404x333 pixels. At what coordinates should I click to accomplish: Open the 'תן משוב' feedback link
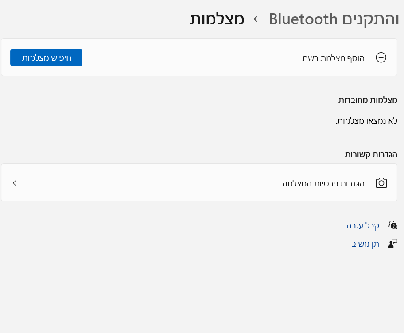365,244
